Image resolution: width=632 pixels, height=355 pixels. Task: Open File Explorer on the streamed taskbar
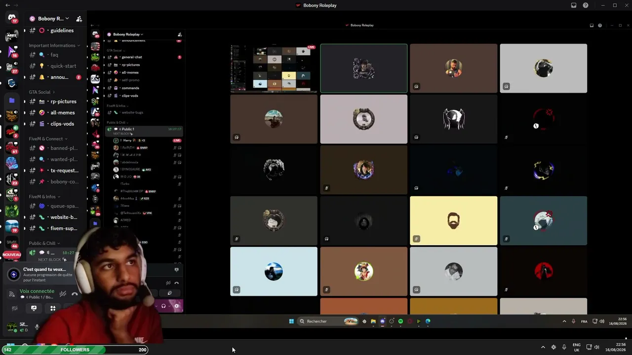point(373,321)
